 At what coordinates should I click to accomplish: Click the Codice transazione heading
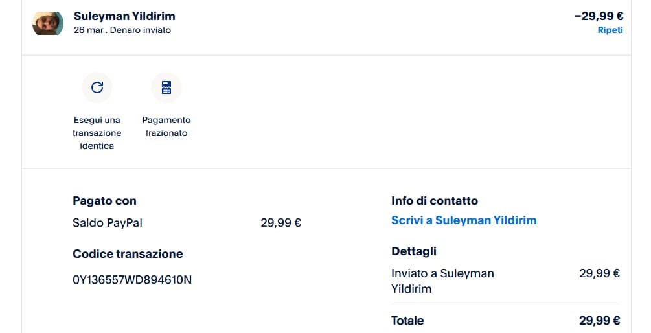click(128, 254)
